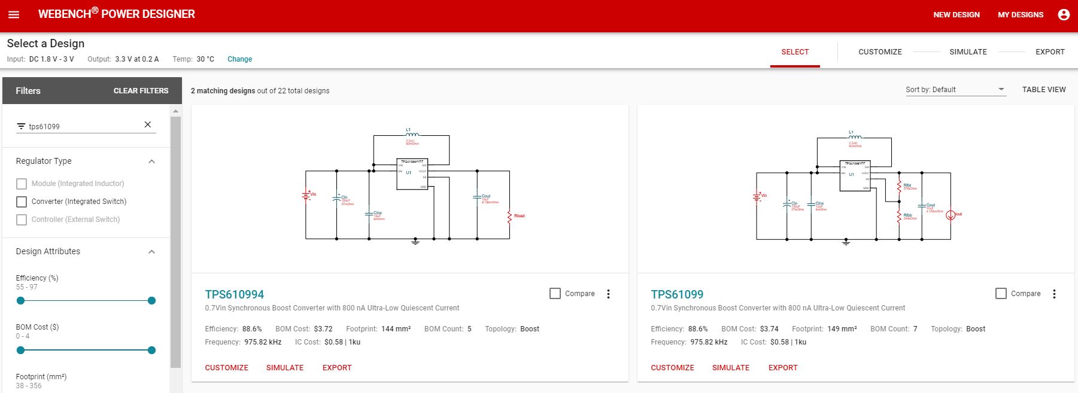
Task: Open more options for TPS61099 card
Action: pyautogui.click(x=1055, y=294)
